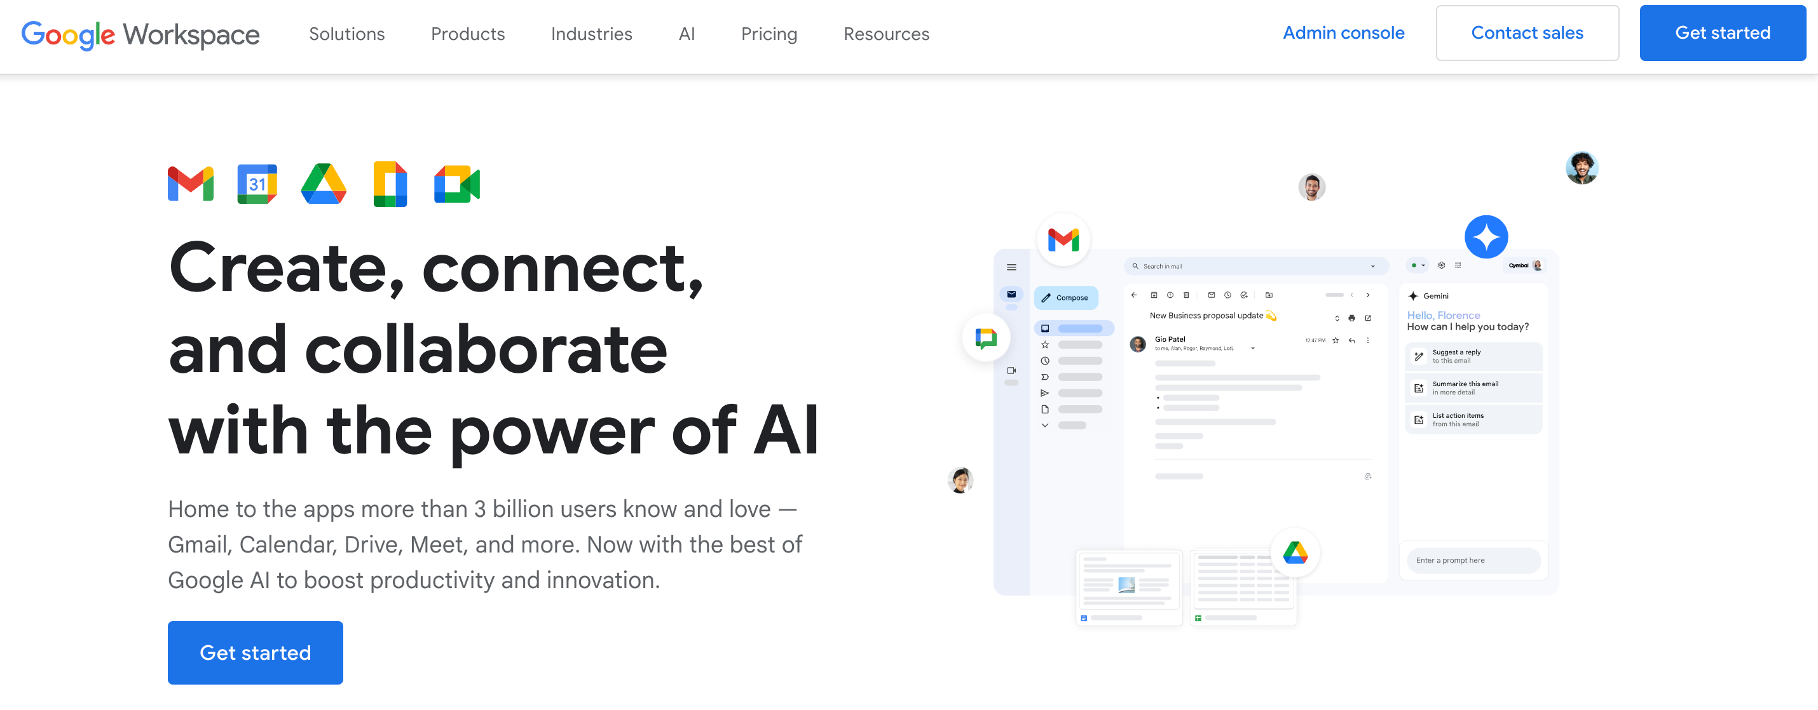
Task: Click the add to tasks icon
Action: (1243, 295)
